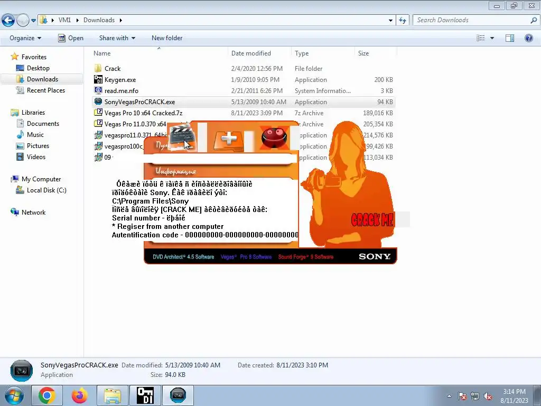
Task: Open Desktop in Favorites
Action: [38, 68]
